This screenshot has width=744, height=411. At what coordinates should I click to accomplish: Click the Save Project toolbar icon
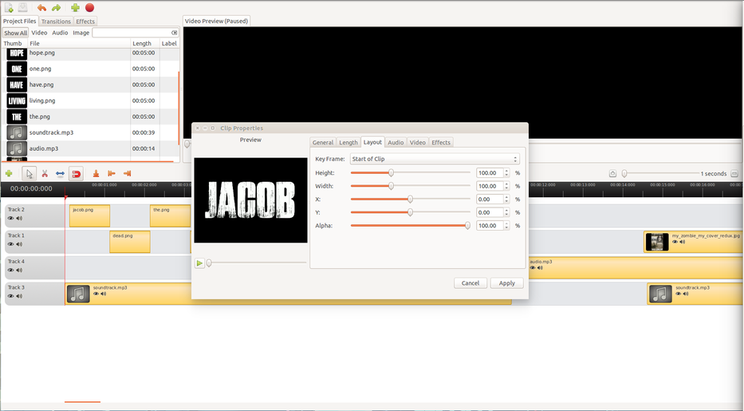tap(23, 8)
